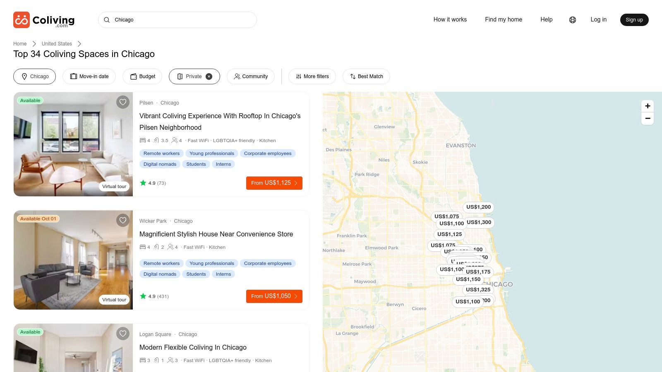Select US$1,200 map price marker
The height and width of the screenshot is (372, 662).
click(x=478, y=207)
